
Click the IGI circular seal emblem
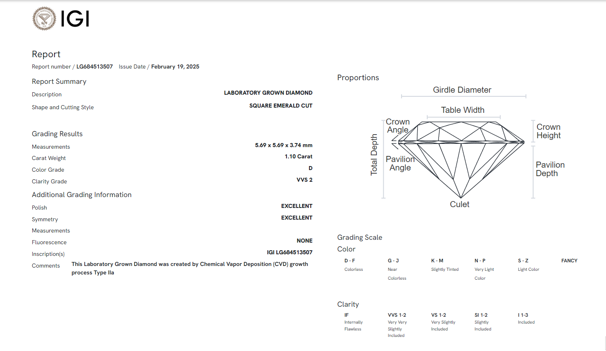[x=44, y=19]
